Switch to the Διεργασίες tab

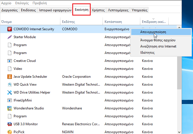coord(10,10)
